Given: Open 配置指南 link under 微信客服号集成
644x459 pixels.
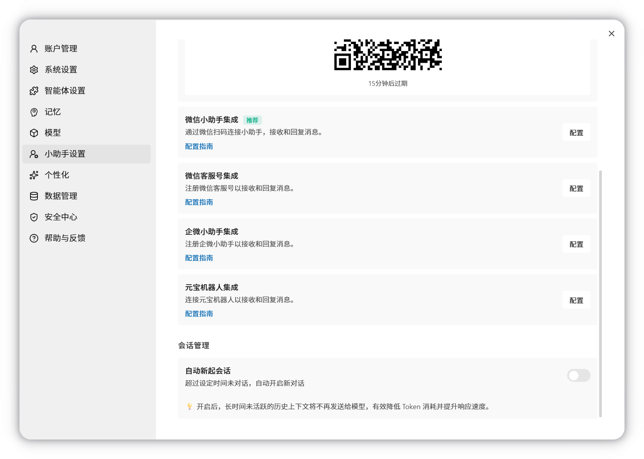Looking at the screenshot, I should point(199,202).
